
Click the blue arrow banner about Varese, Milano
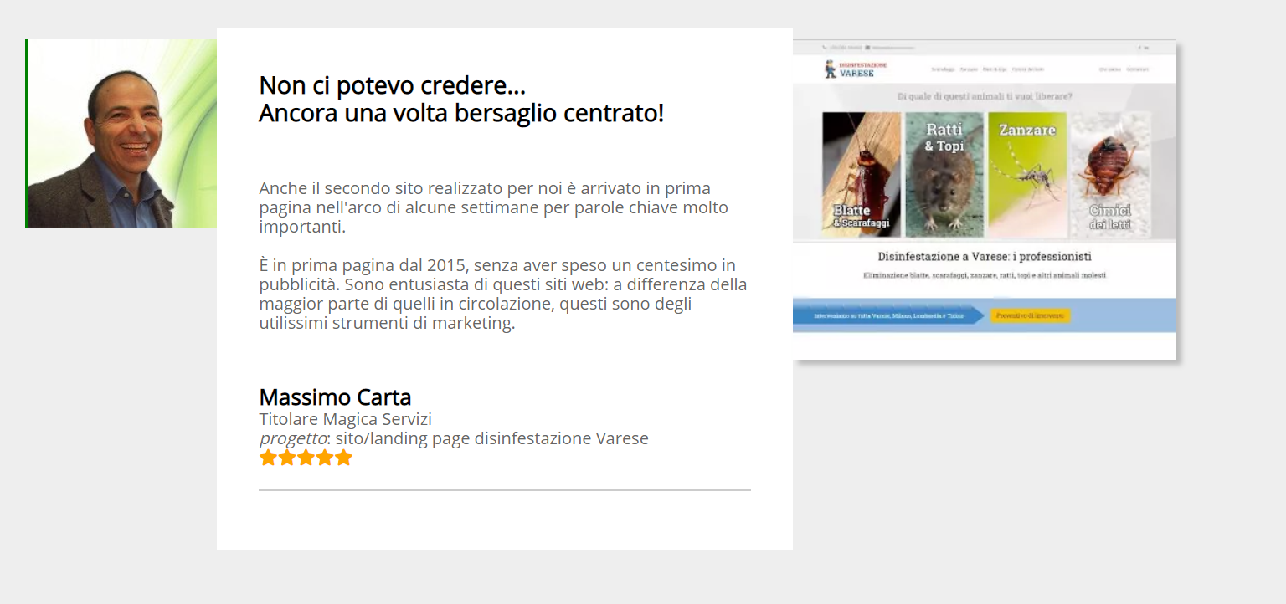coord(886,316)
